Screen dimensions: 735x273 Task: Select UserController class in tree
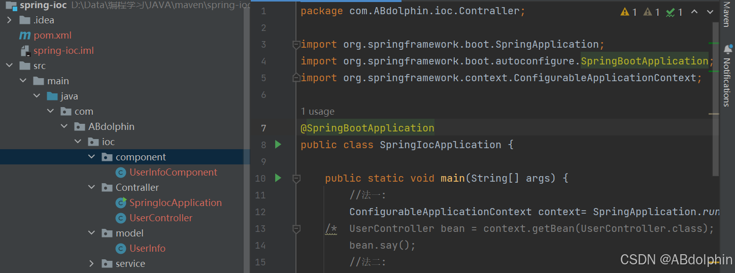click(161, 218)
